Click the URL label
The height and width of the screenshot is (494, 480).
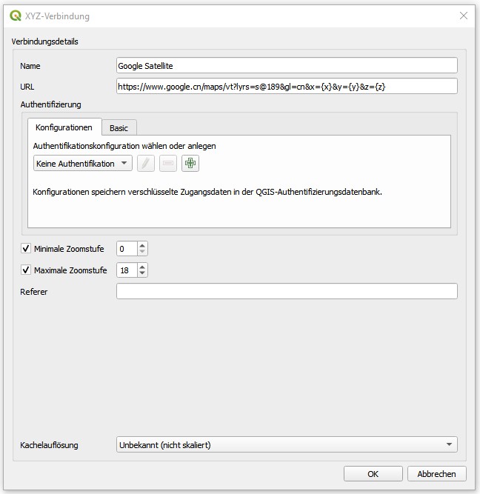click(x=27, y=87)
